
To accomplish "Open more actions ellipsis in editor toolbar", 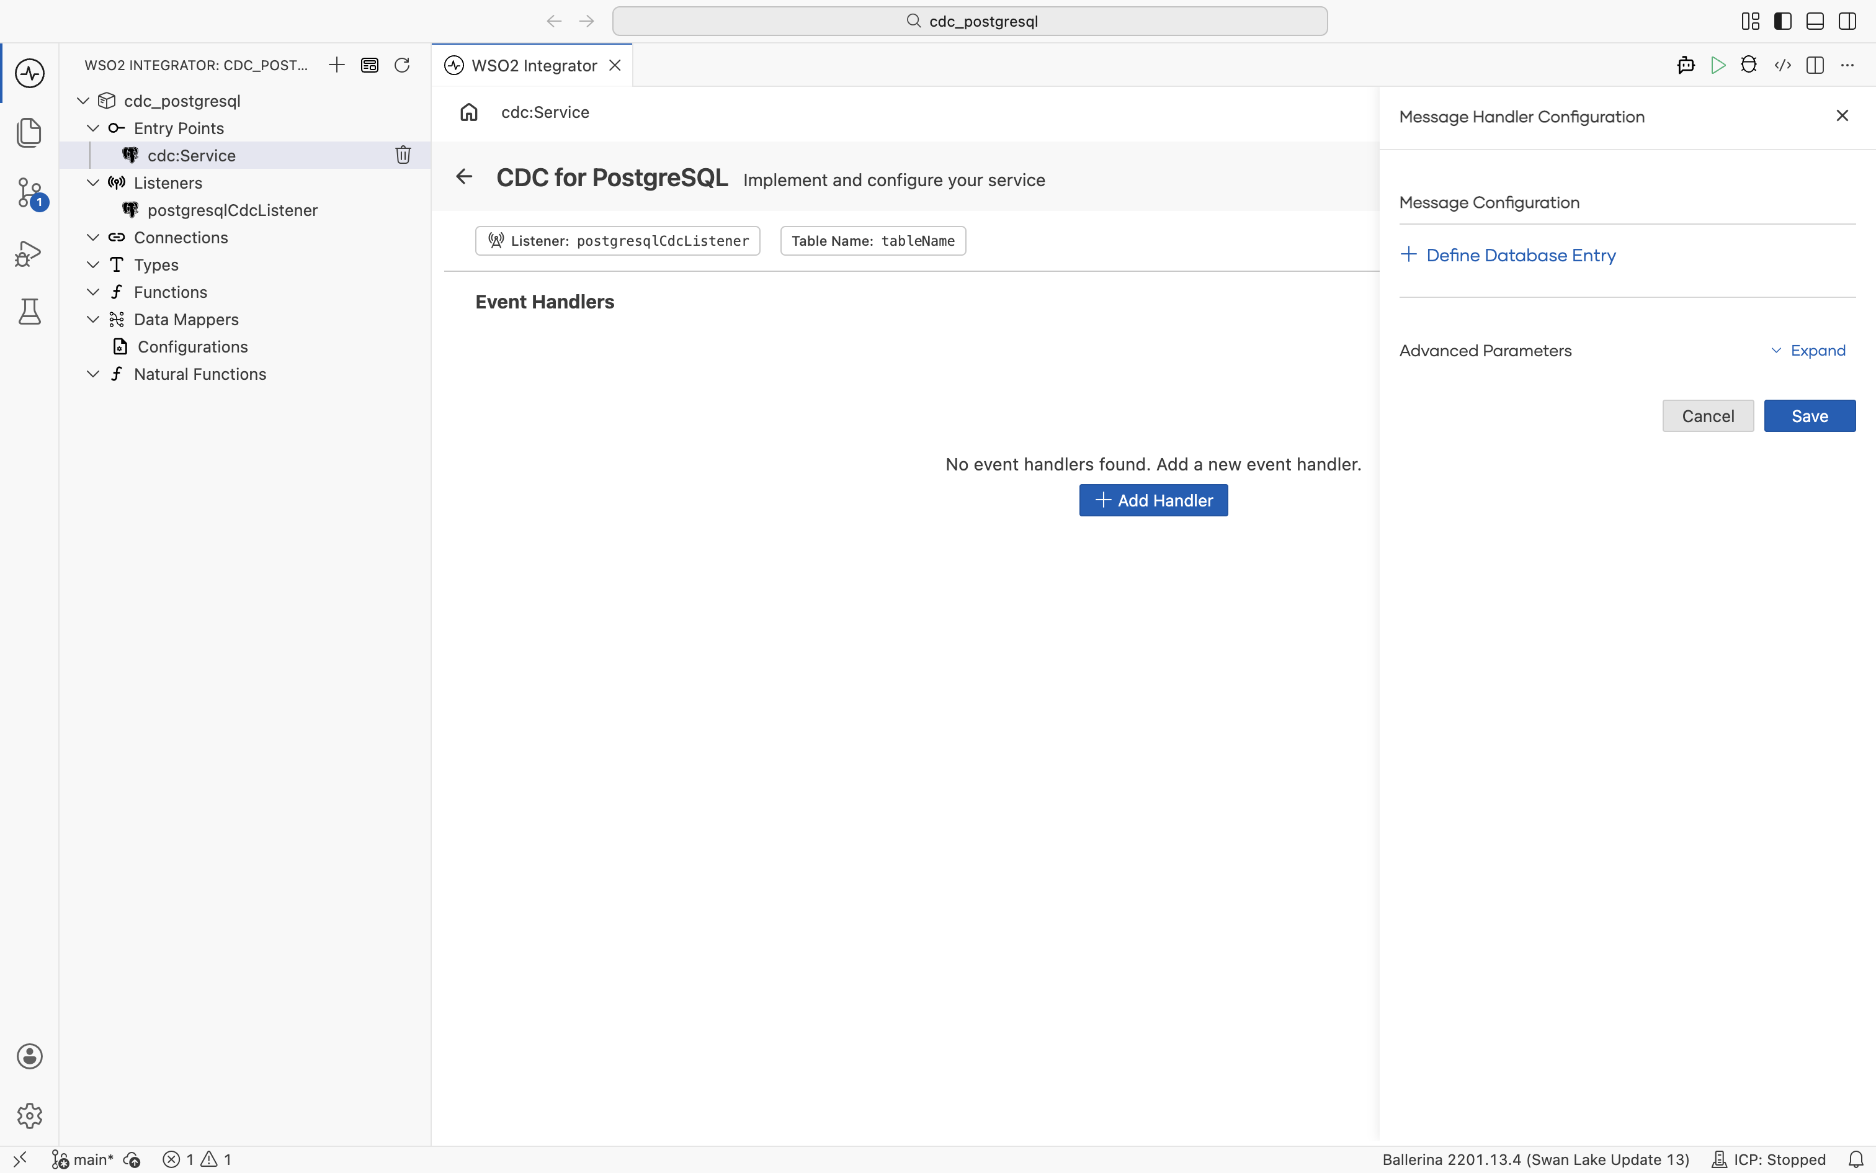I will click(x=1847, y=65).
